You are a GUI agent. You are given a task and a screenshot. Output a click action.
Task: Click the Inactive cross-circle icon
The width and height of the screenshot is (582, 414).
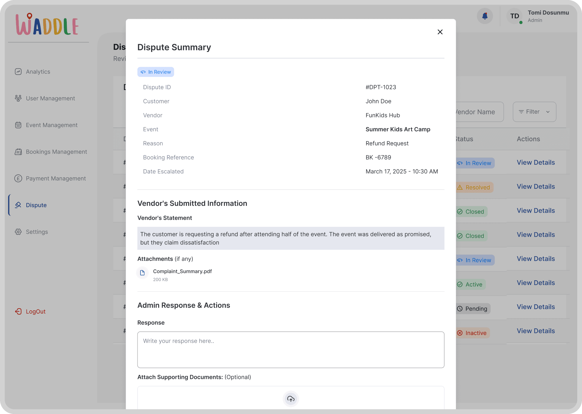tap(460, 333)
